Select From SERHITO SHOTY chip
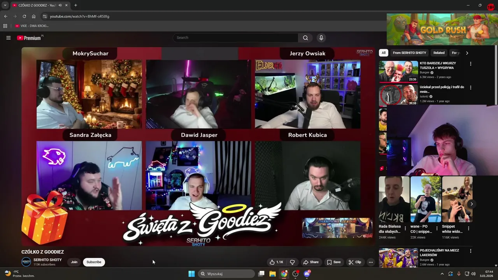 tap(409, 53)
